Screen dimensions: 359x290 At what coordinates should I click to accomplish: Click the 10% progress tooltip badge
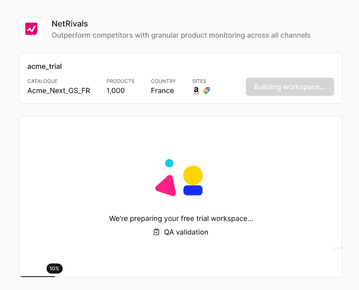[55, 269]
